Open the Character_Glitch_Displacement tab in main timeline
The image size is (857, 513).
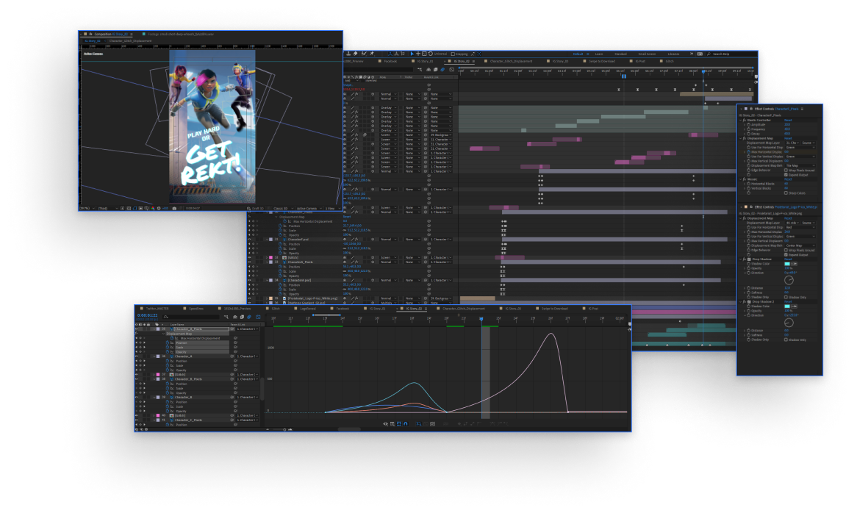[511, 61]
